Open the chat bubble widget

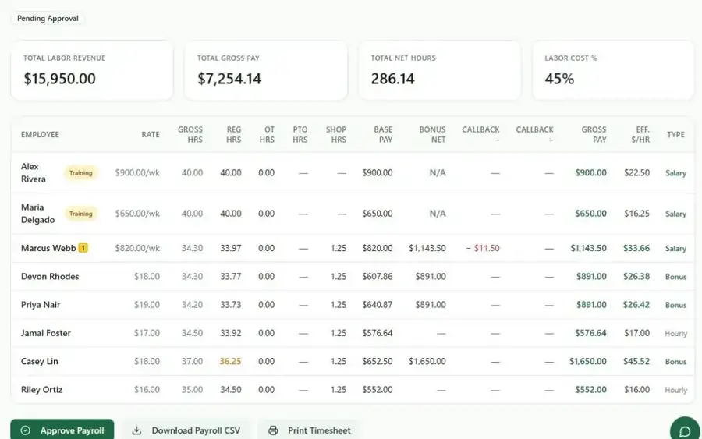[685, 430]
